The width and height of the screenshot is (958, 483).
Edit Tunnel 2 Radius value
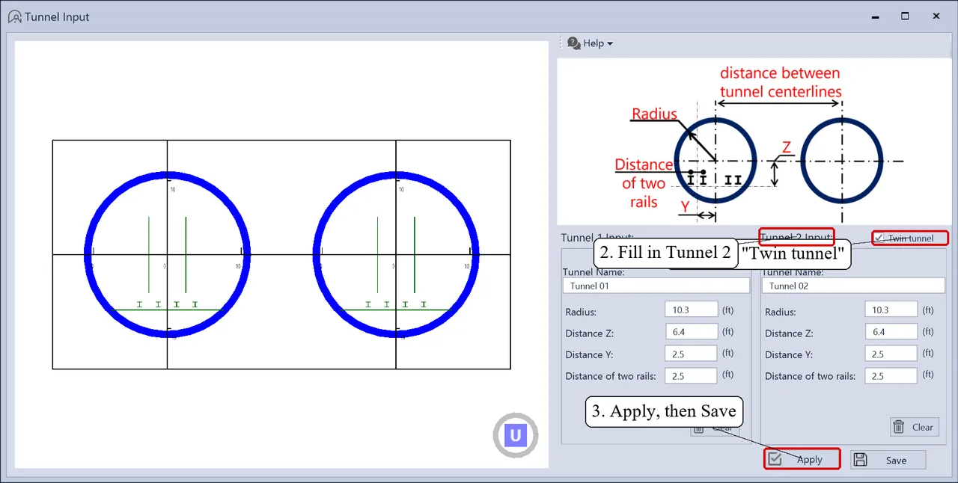pyautogui.click(x=891, y=310)
